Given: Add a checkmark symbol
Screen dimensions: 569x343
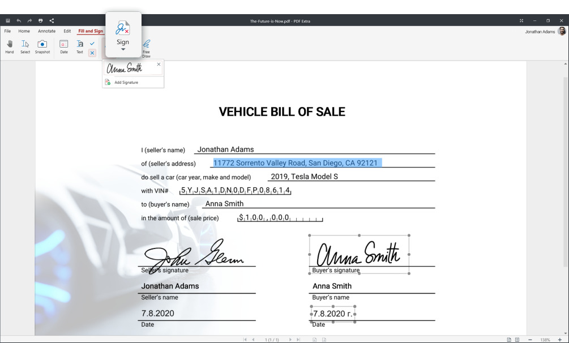Looking at the screenshot, I should (x=92, y=44).
